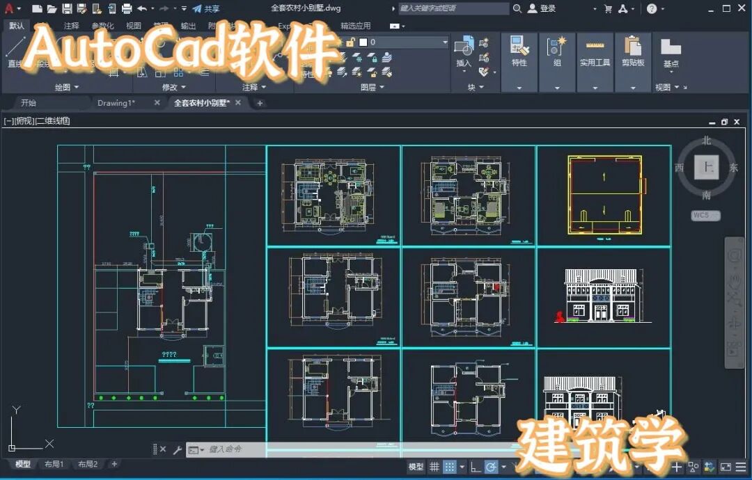
Task: Switch to the 注释 ribbon tab
Action: coord(72,26)
